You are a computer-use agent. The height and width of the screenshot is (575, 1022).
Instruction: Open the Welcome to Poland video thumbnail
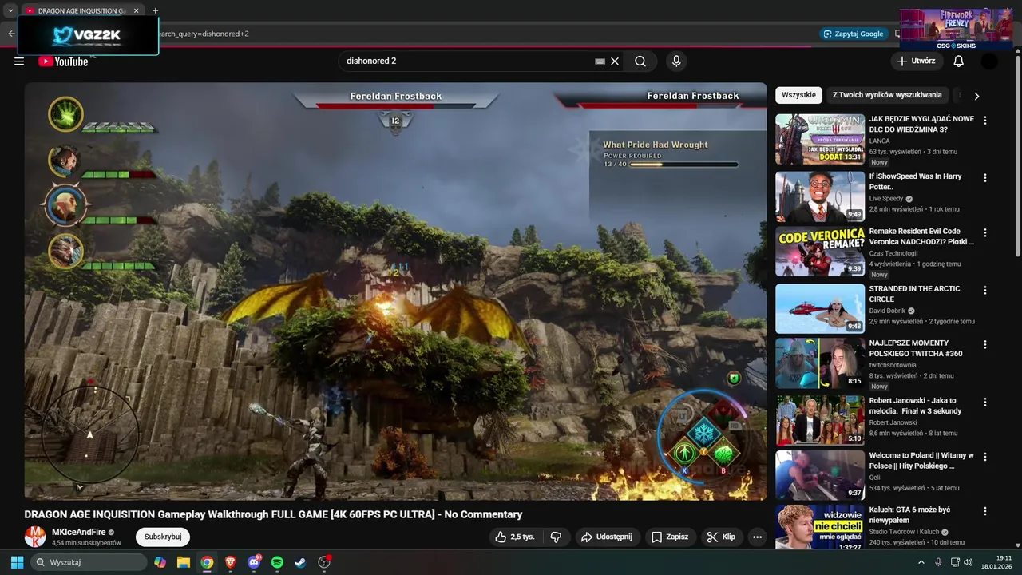tap(820, 476)
